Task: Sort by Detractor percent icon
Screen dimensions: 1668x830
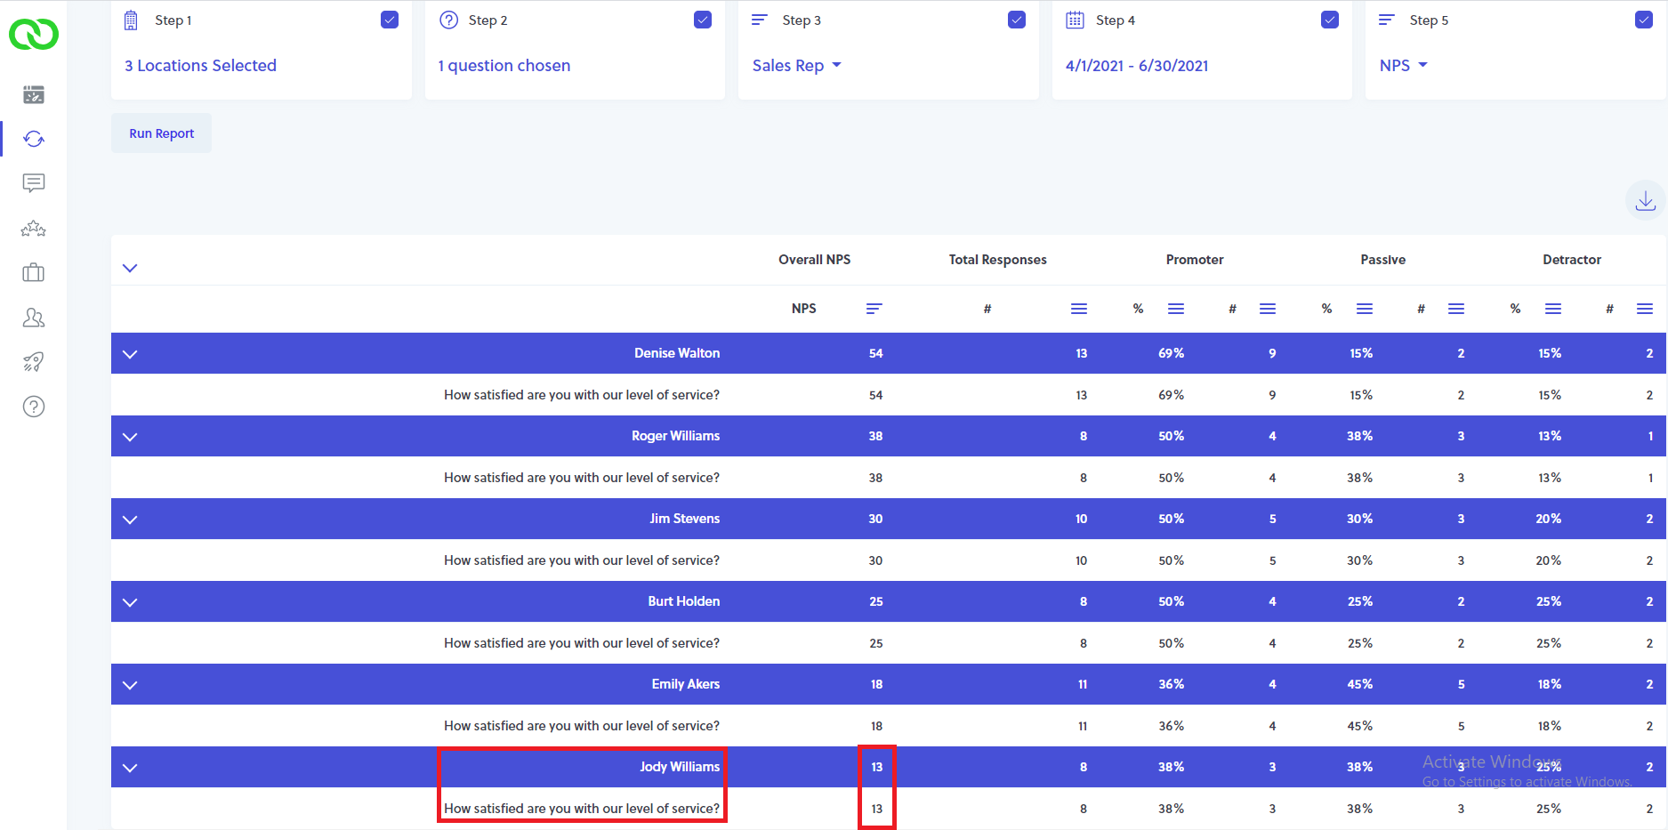Action: pos(1553,309)
